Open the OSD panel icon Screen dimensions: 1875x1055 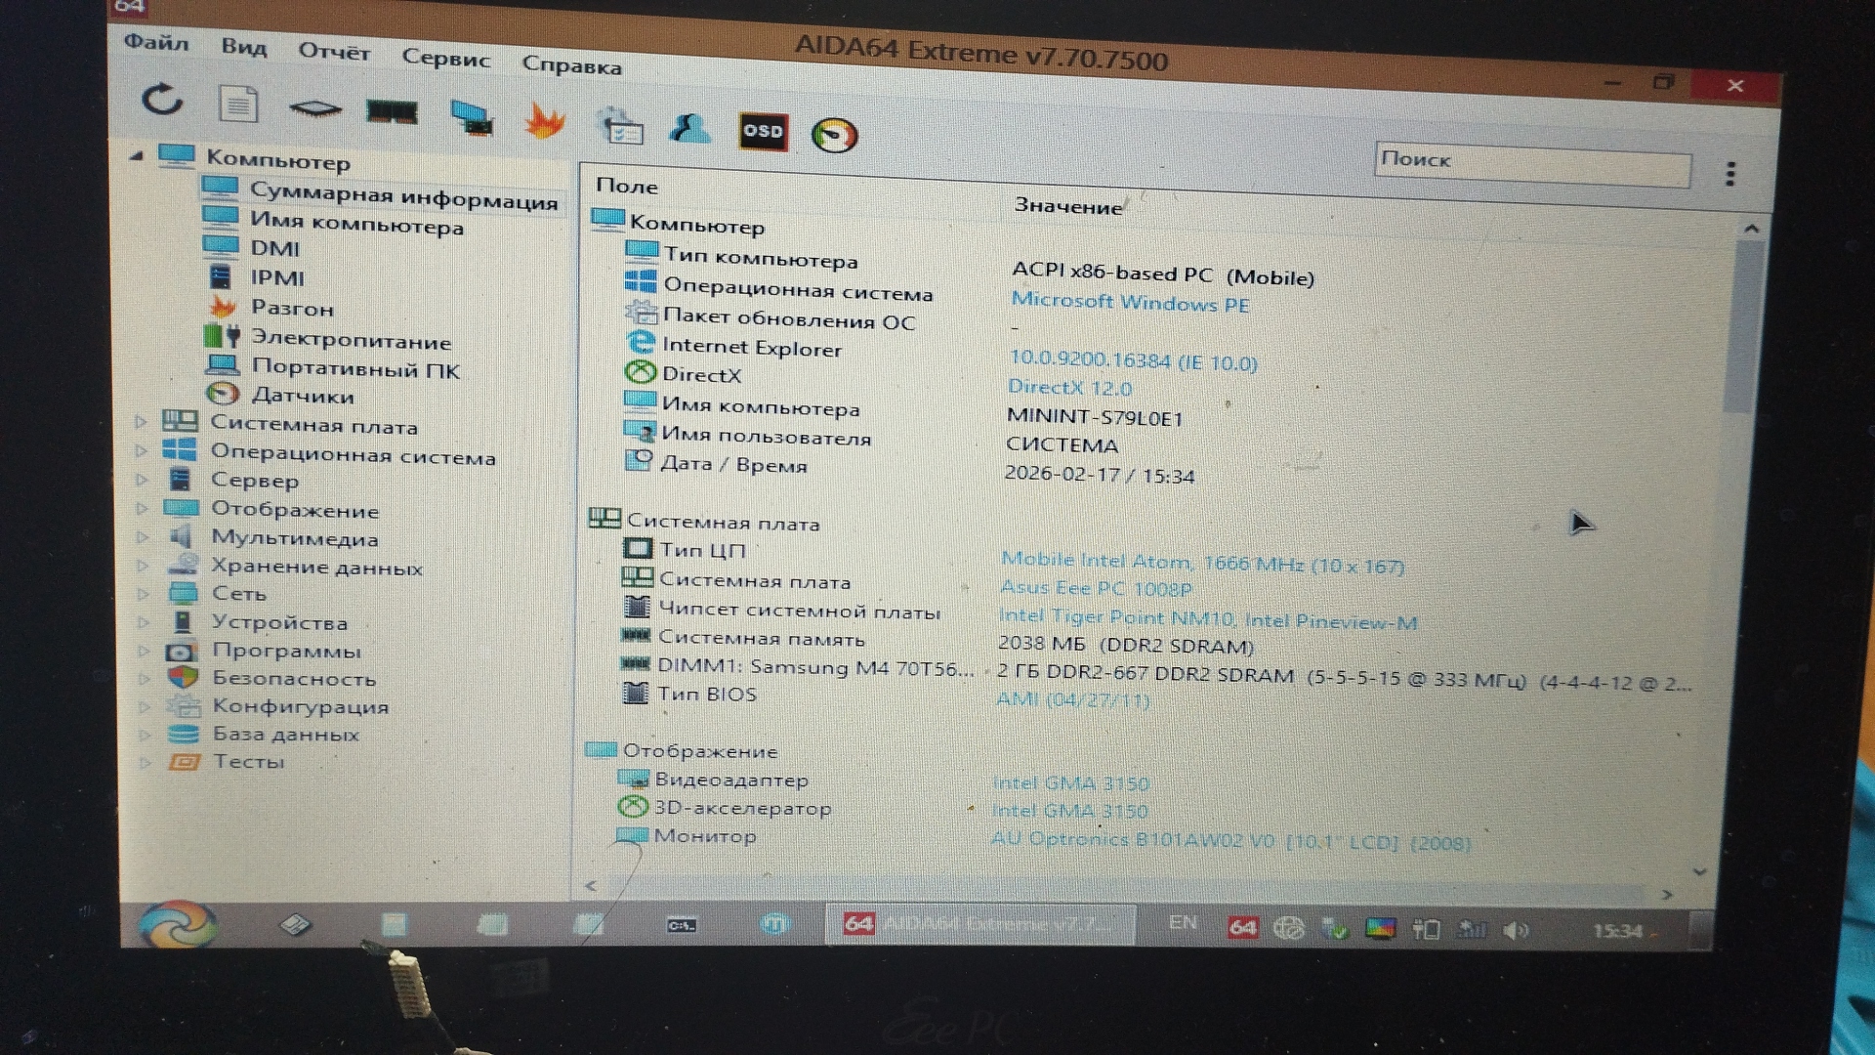(x=763, y=132)
